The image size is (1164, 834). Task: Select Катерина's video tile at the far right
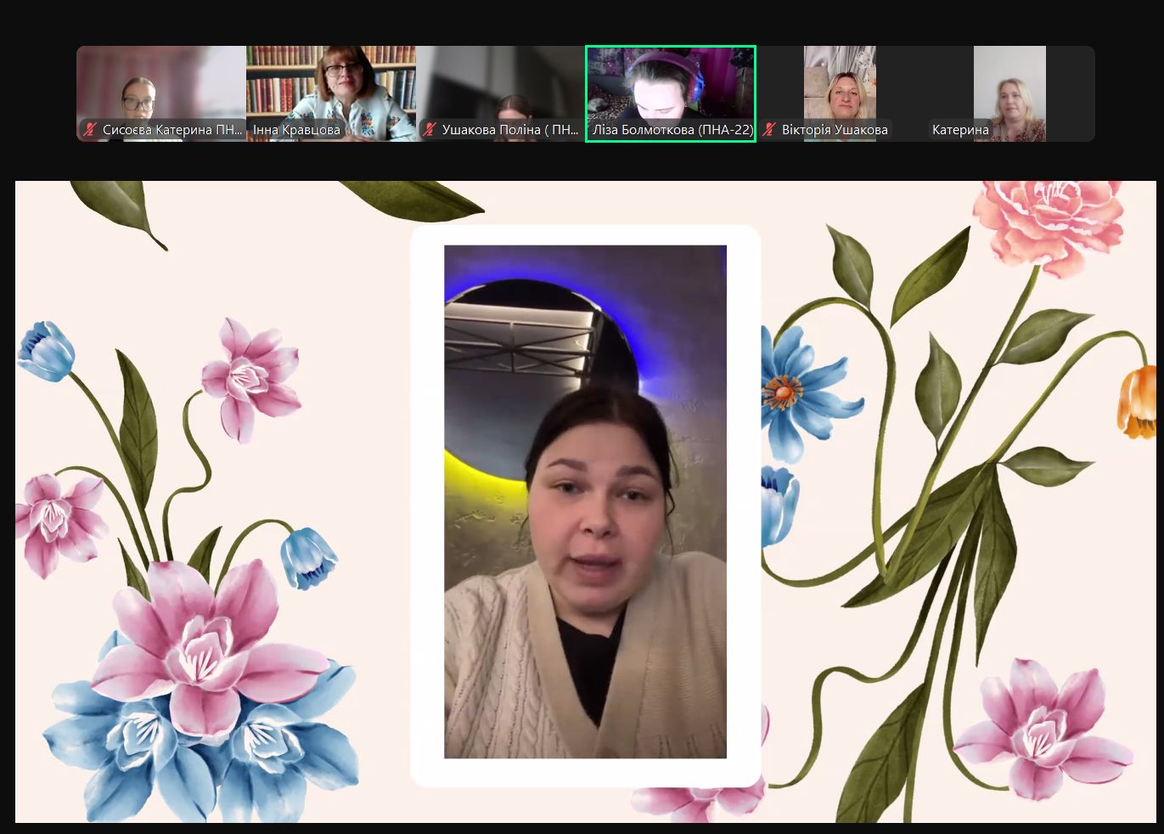(x=1009, y=85)
